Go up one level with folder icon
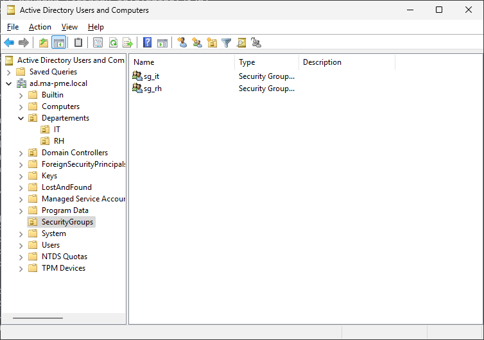The height and width of the screenshot is (340, 484). click(x=44, y=42)
